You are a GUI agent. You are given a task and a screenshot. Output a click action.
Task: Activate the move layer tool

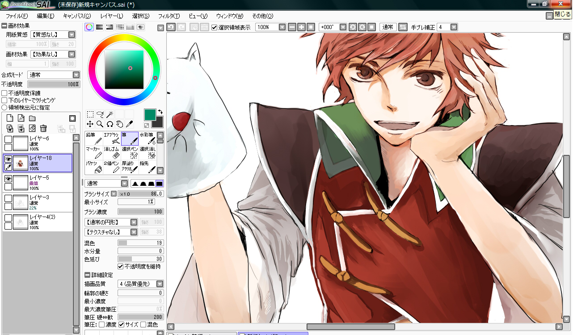90,124
